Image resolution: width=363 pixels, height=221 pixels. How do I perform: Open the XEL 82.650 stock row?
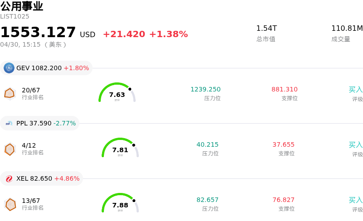48,178
